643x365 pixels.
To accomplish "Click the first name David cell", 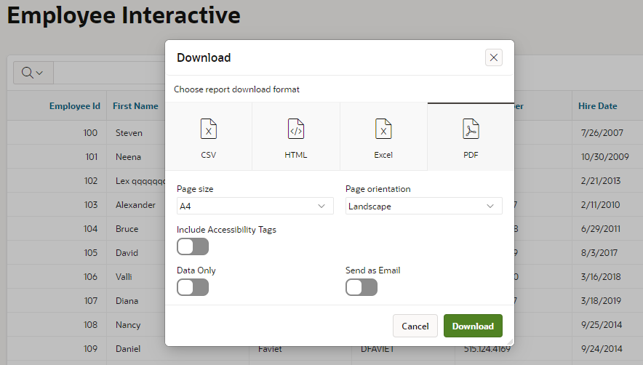I will point(127,252).
